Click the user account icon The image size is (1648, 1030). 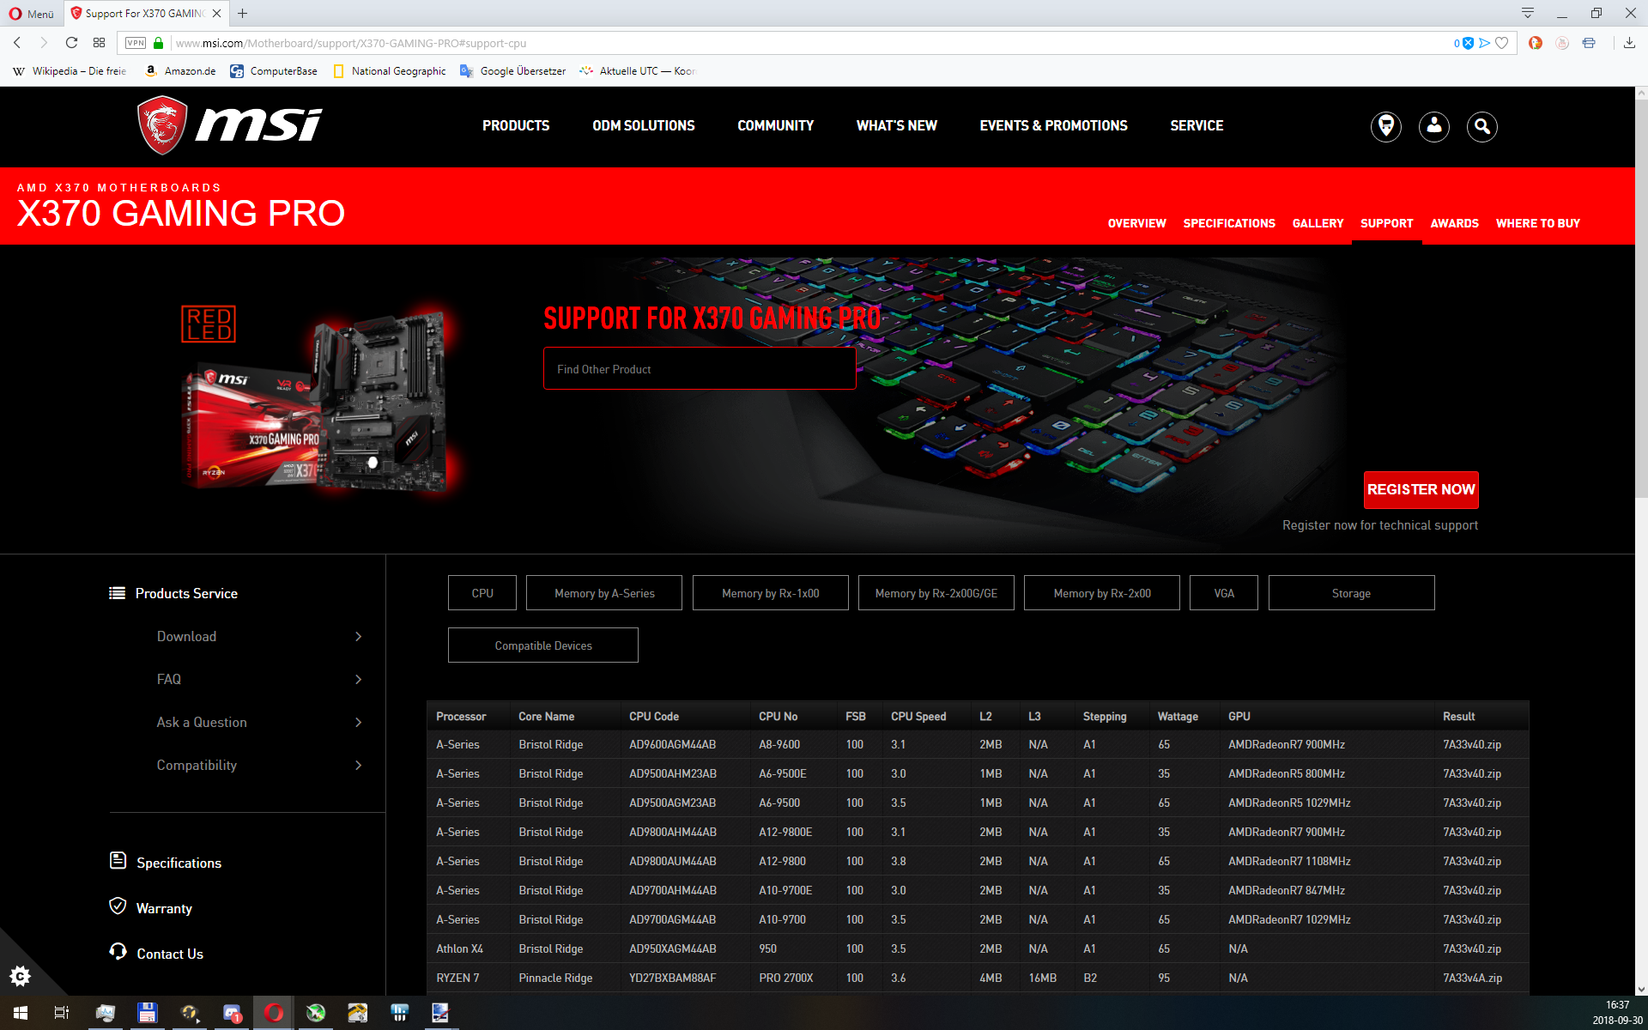tap(1433, 126)
